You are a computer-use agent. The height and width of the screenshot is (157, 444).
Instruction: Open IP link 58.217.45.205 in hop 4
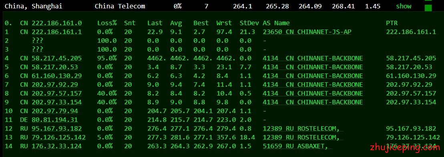[x=56, y=58]
